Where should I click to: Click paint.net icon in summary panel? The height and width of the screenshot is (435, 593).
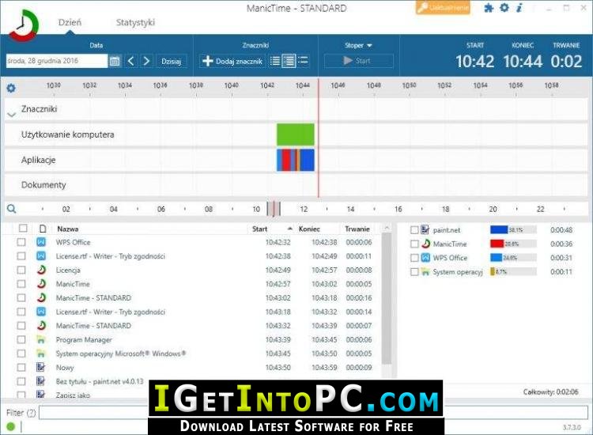pyautogui.click(x=425, y=229)
